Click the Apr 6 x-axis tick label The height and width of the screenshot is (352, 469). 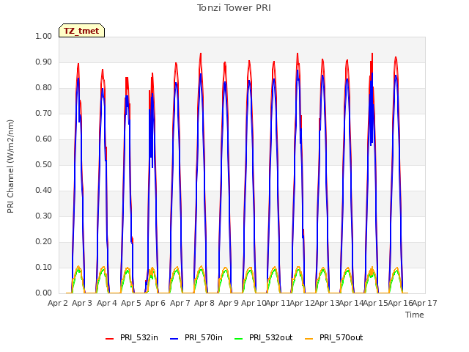155,303
